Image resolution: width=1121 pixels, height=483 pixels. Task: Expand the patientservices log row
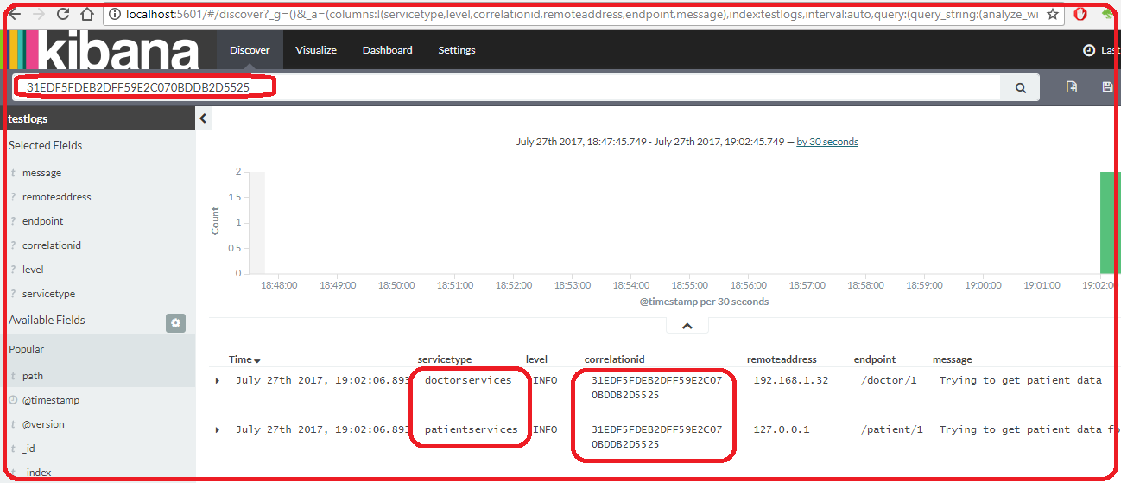click(218, 429)
